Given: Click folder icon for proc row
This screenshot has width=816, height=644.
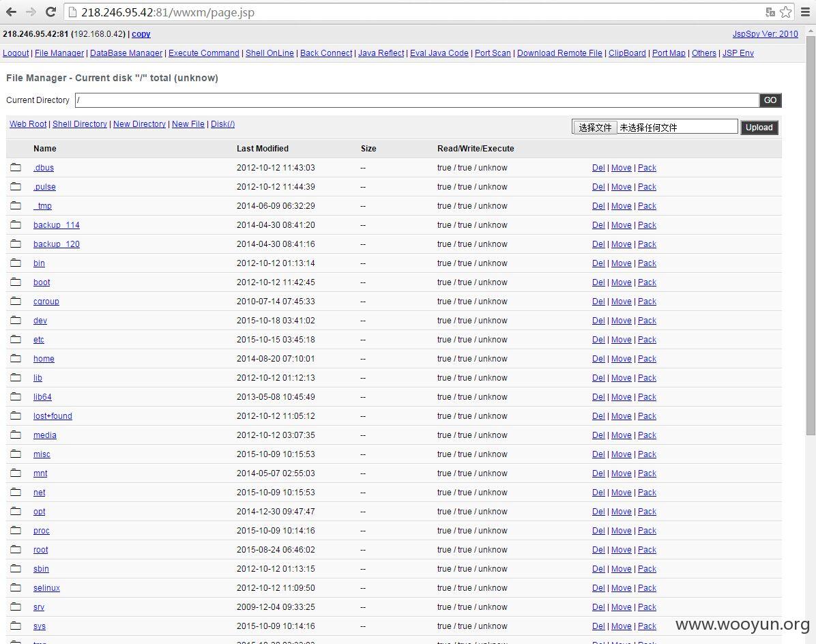Looking at the screenshot, I should tap(16, 531).
